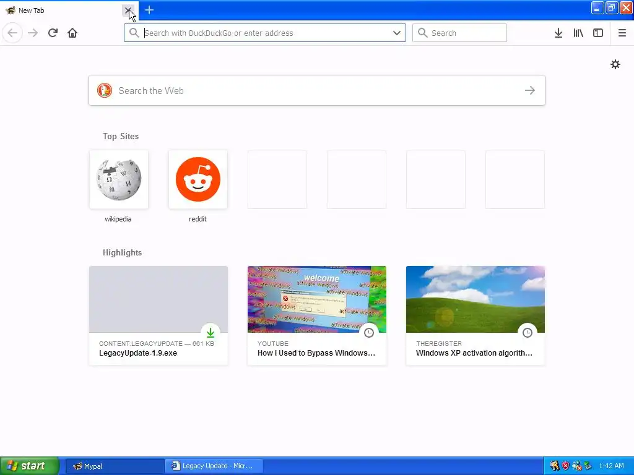Open LegacyUpdate-1.9.exe highlight card
Screen dimensions: 634x475
click(x=158, y=315)
